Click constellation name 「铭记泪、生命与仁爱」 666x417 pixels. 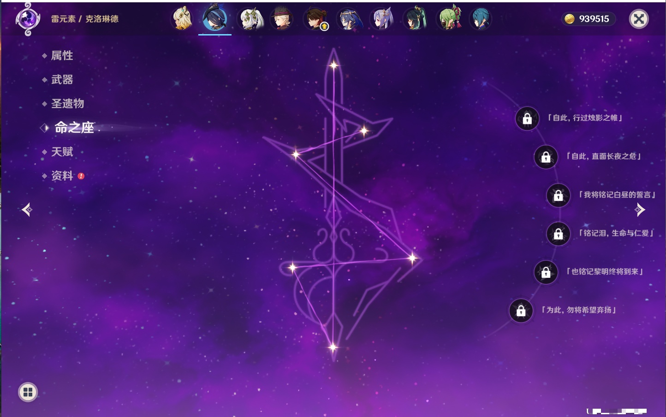coord(616,233)
